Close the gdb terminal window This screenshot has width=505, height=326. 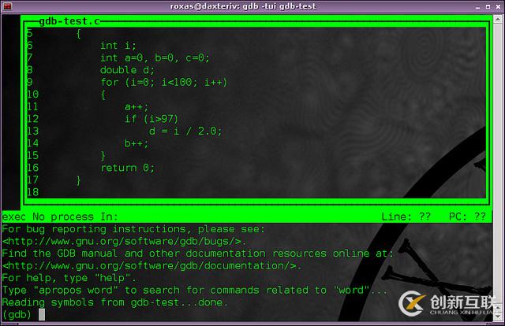(x=498, y=7)
